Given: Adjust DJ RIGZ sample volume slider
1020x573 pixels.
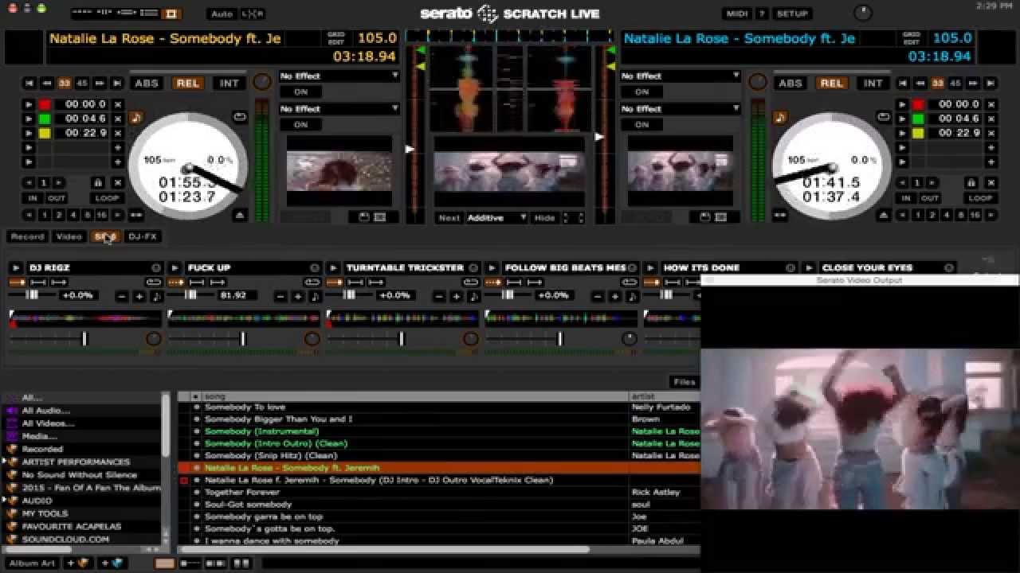Looking at the screenshot, I should pyautogui.click(x=85, y=339).
